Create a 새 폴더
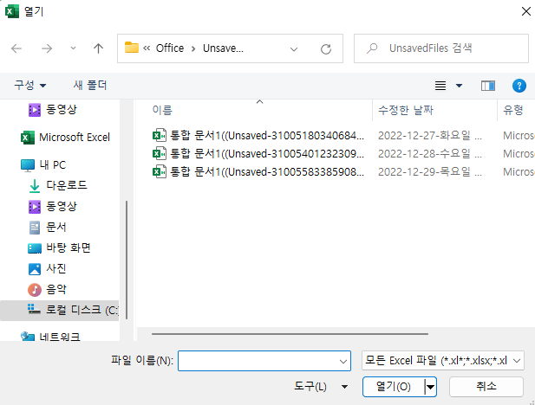 point(90,85)
